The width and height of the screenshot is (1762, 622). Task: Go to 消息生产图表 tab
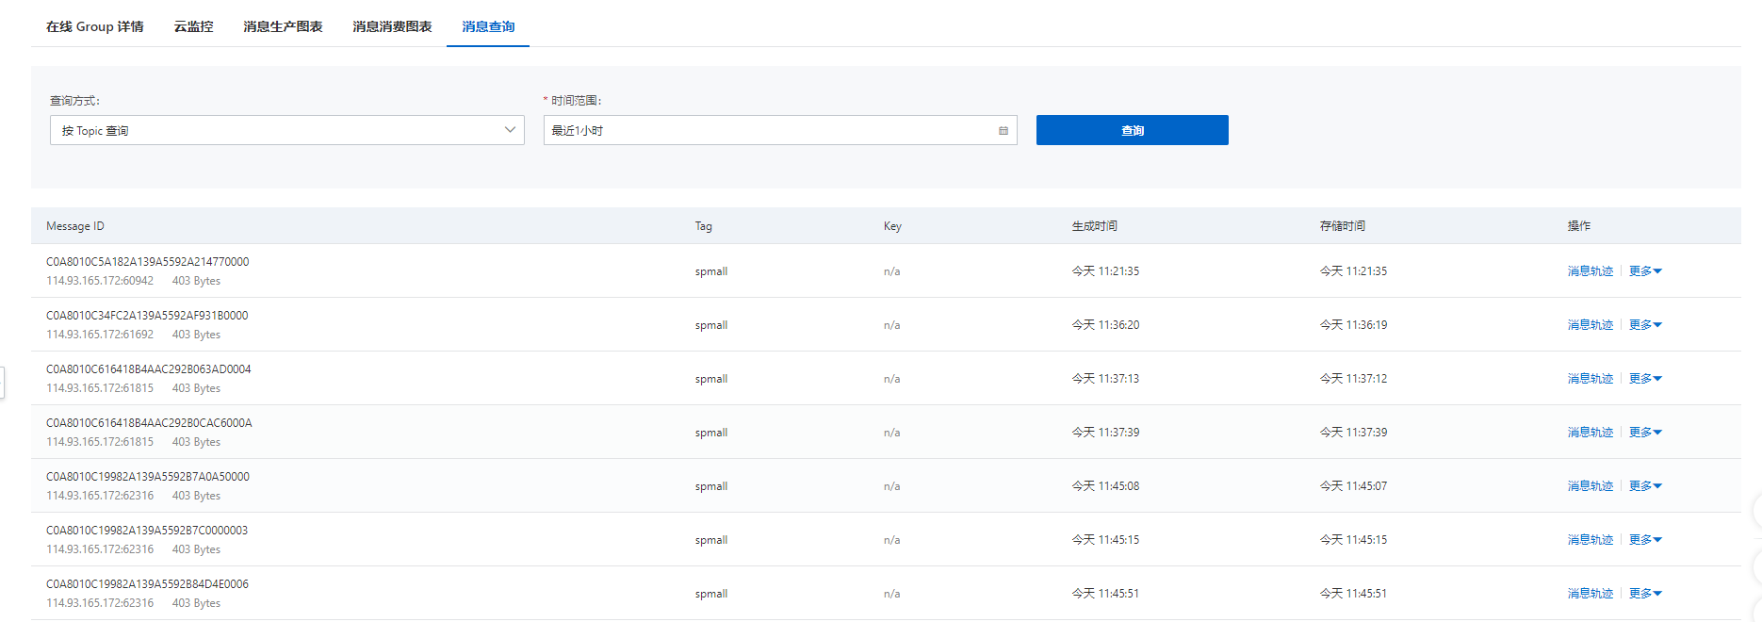[283, 26]
